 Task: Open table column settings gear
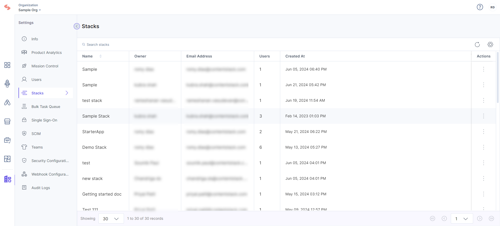(490, 44)
